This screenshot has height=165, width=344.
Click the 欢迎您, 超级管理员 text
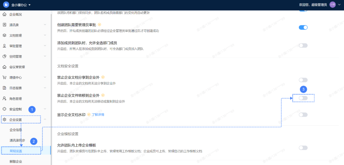coord(313,5)
